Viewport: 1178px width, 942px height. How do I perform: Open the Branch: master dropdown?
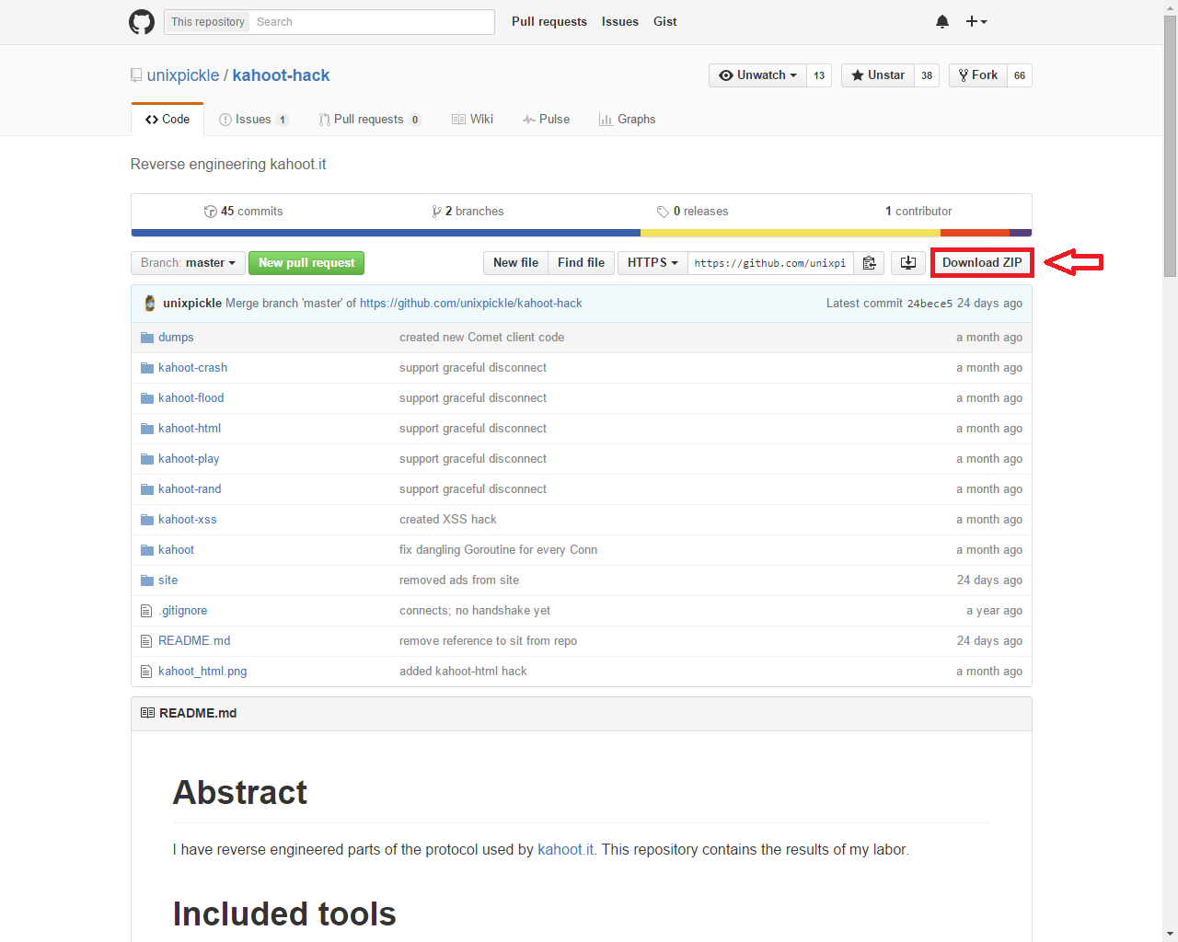[188, 263]
